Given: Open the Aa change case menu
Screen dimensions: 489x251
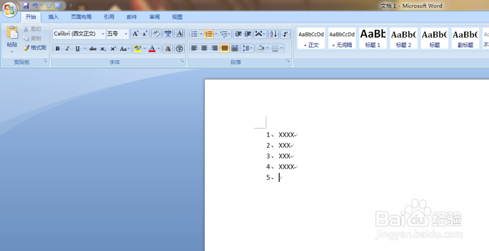Looking at the screenshot, I should (x=125, y=49).
